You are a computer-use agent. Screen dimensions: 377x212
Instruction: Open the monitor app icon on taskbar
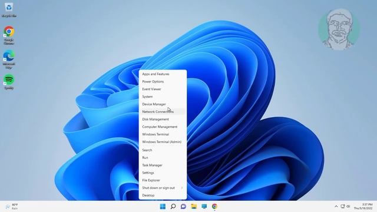204,206
